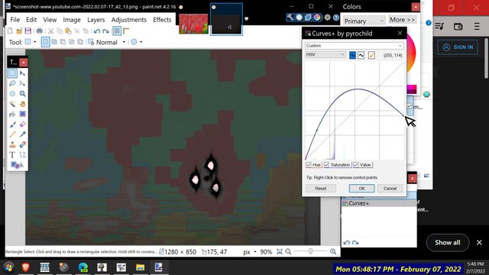Open the Adjustments menu

pos(129,20)
